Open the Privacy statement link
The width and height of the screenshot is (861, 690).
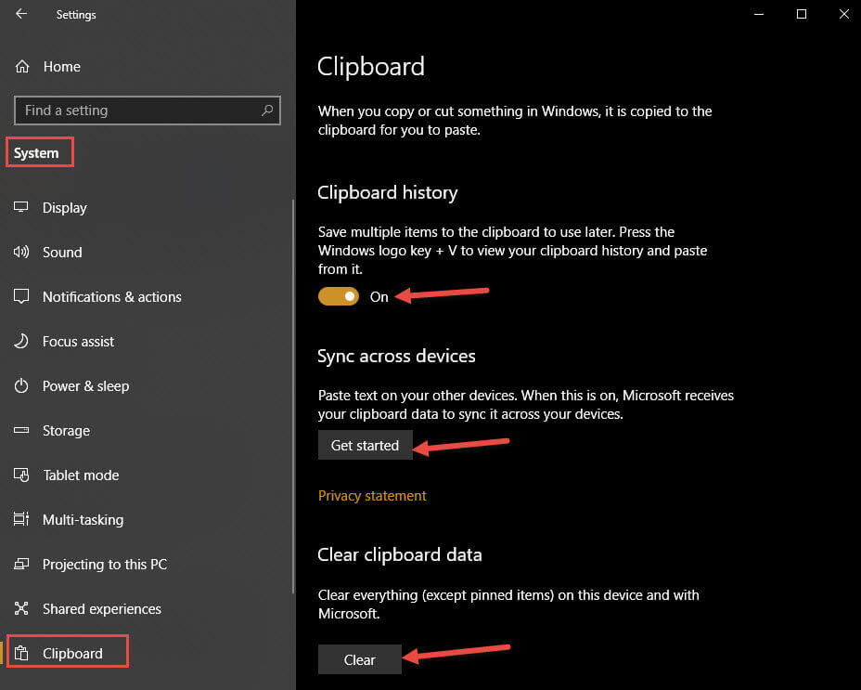click(x=372, y=496)
